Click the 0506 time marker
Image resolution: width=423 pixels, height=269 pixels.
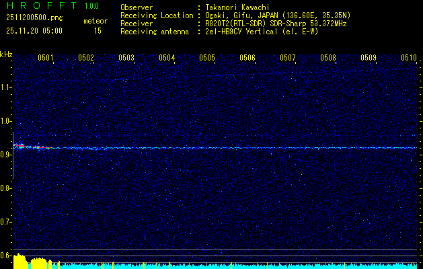pos(247,58)
